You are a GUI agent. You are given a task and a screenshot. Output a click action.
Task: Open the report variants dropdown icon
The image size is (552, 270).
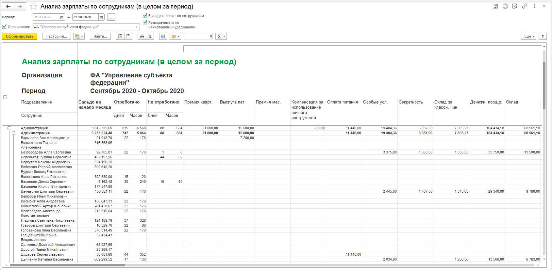pos(79,37)
